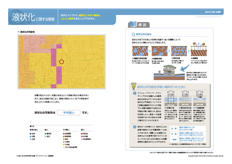Click the 液状化の仕組み heading

143,34
